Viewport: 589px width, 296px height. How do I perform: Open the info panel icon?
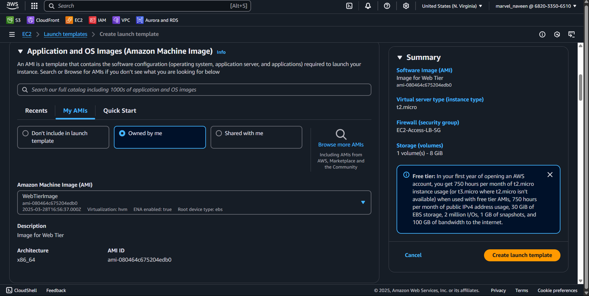click(x=542, y=34)
